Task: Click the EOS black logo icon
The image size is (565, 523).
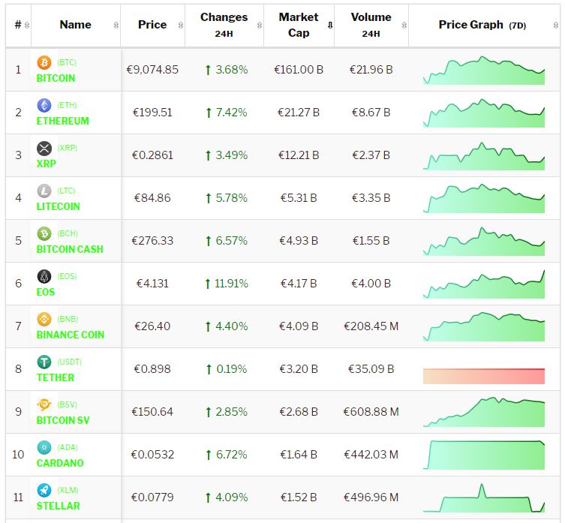Action: tap(44, 276)
